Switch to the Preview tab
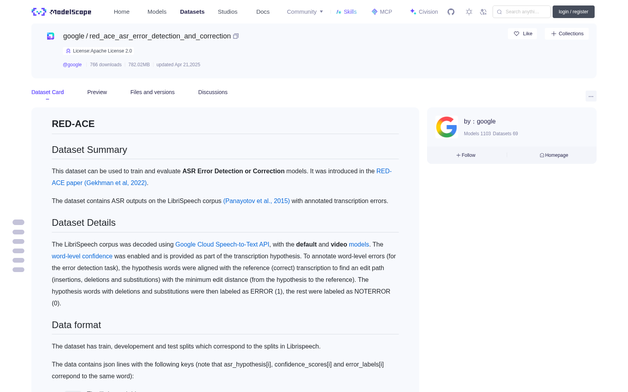Image resolution: width=628 pixels, height=392 pixels. [97, 92]
